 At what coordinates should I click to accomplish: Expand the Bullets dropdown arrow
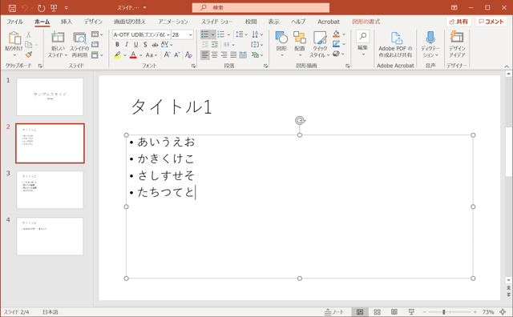point(212,34)
